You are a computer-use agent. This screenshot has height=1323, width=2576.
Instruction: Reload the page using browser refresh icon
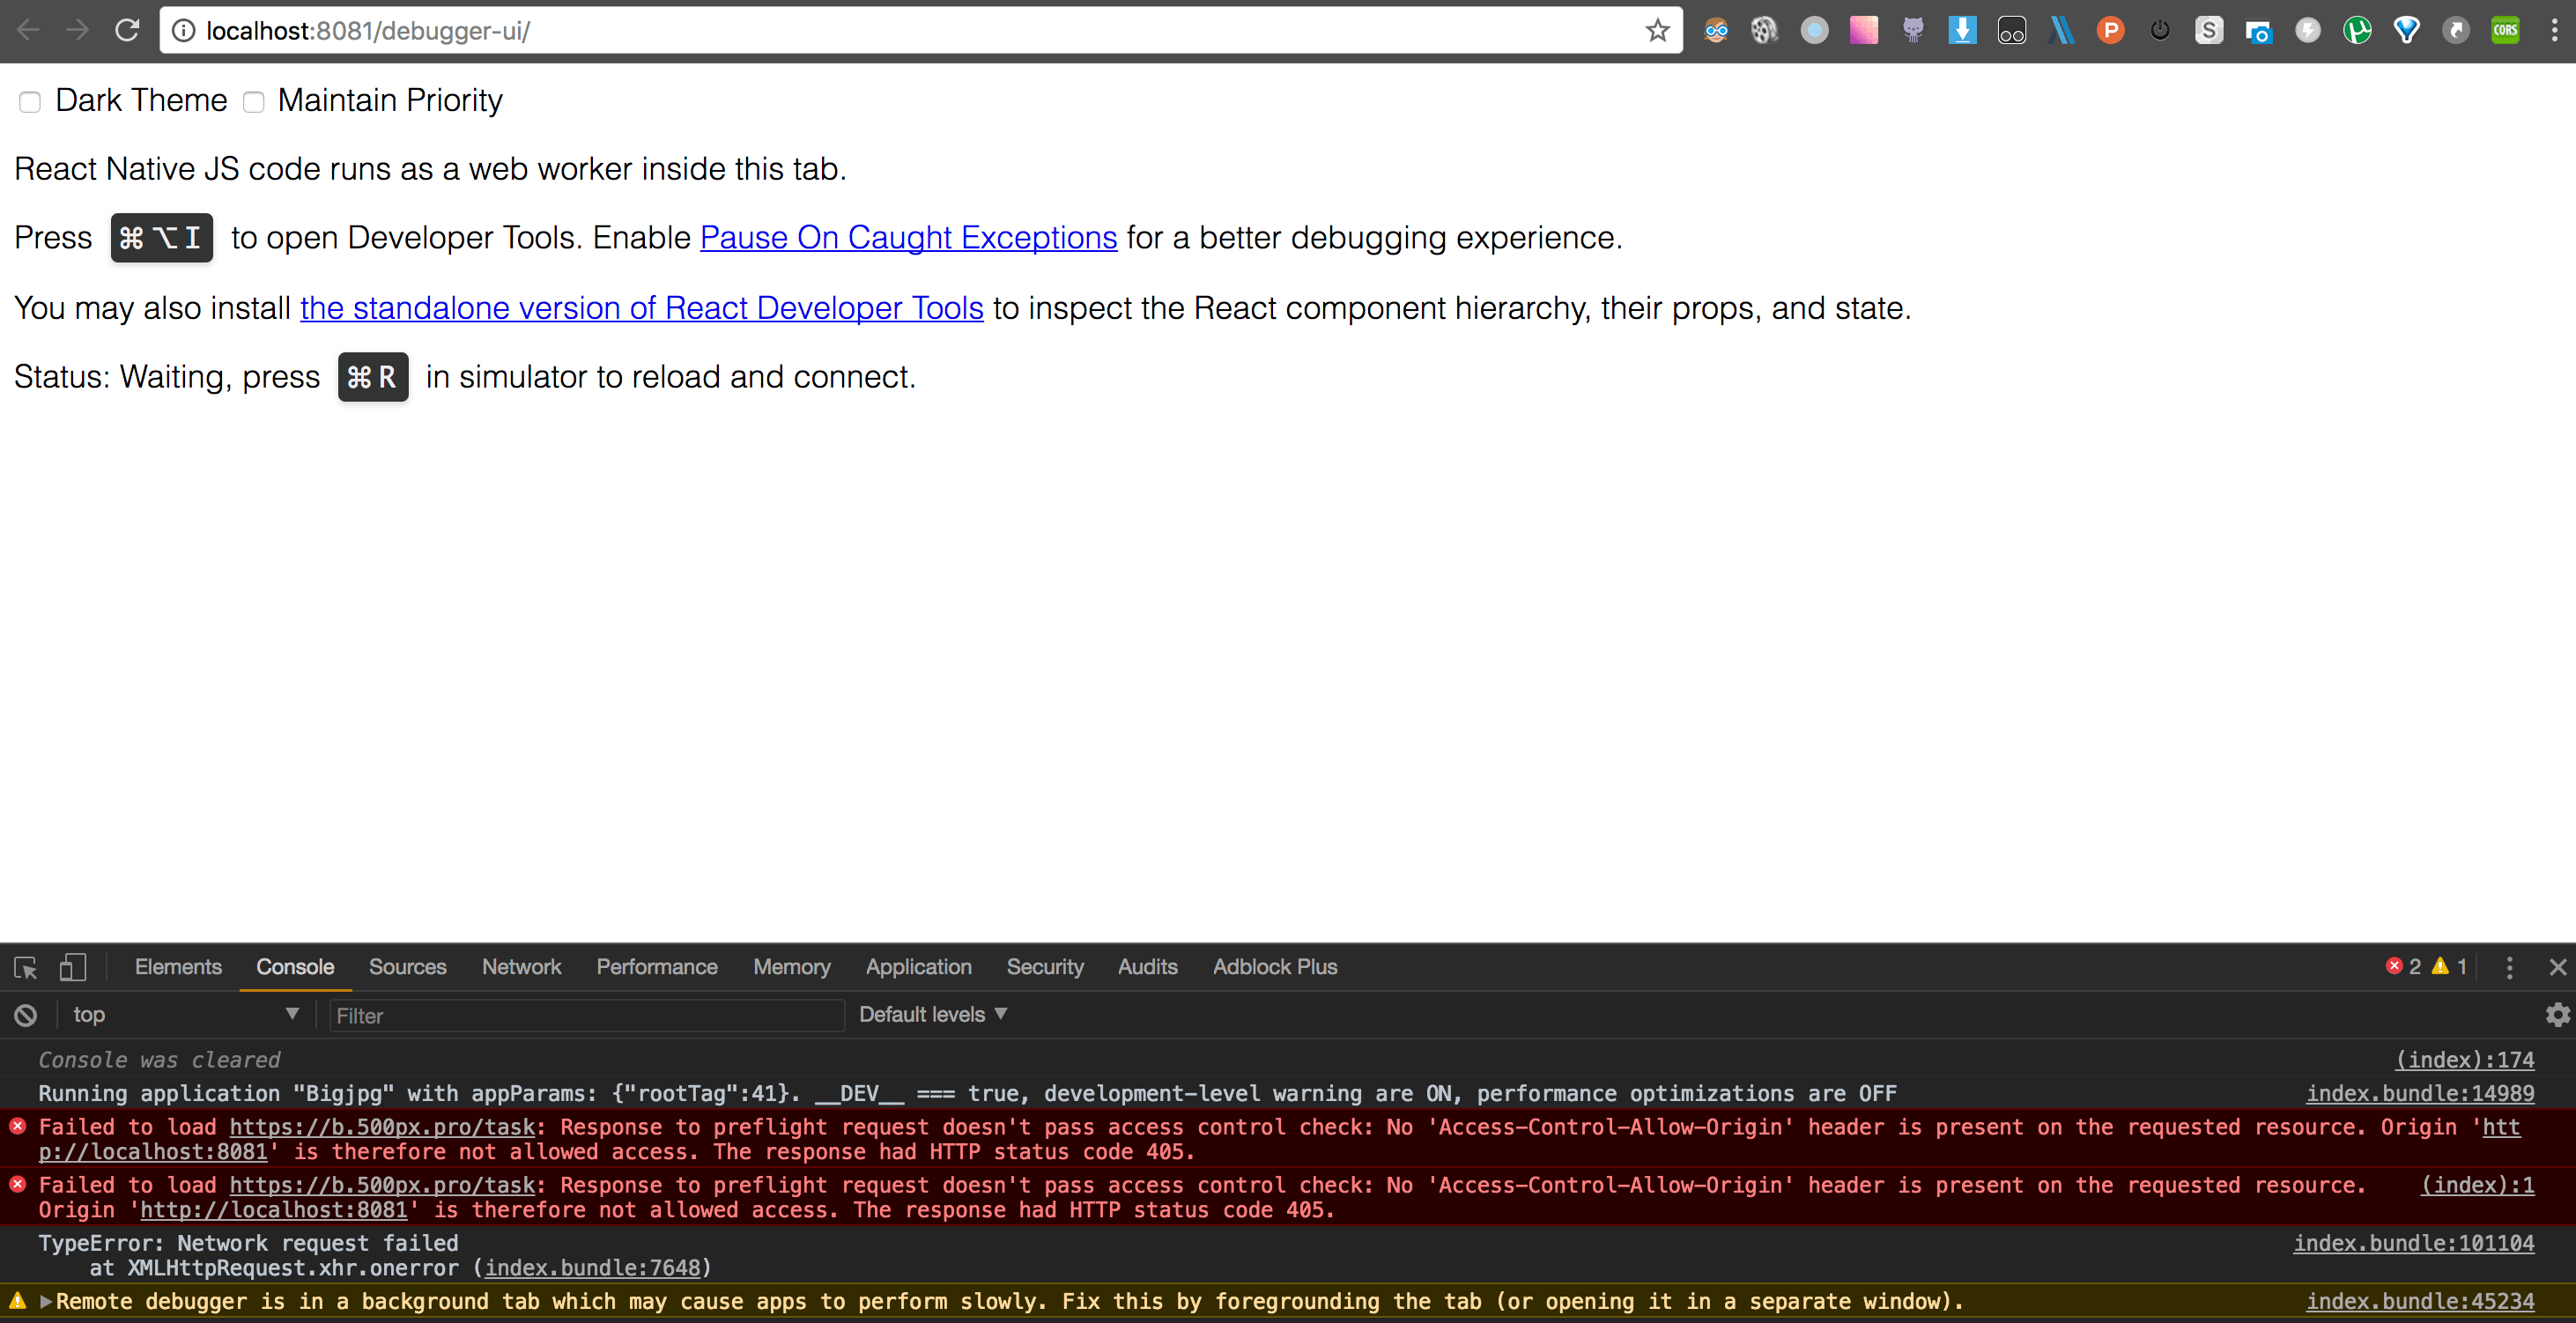[x=126, y=31]
